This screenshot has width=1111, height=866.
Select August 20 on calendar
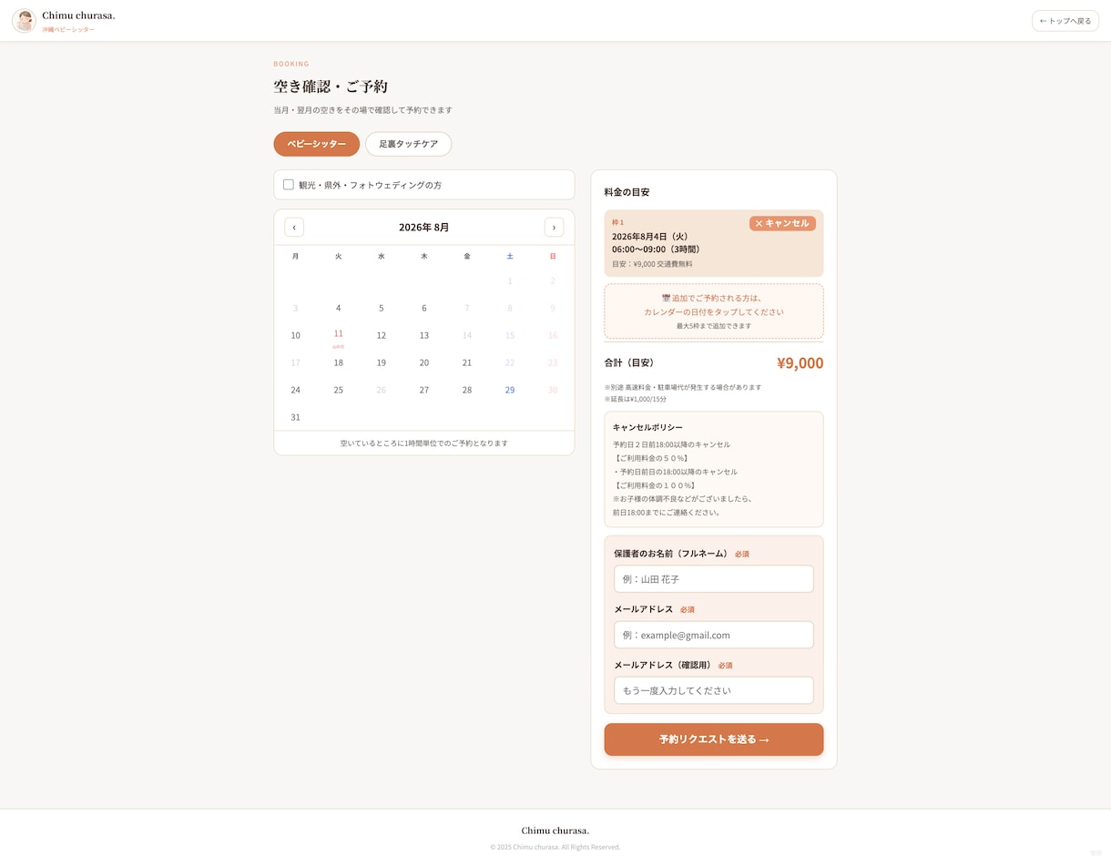423,362
